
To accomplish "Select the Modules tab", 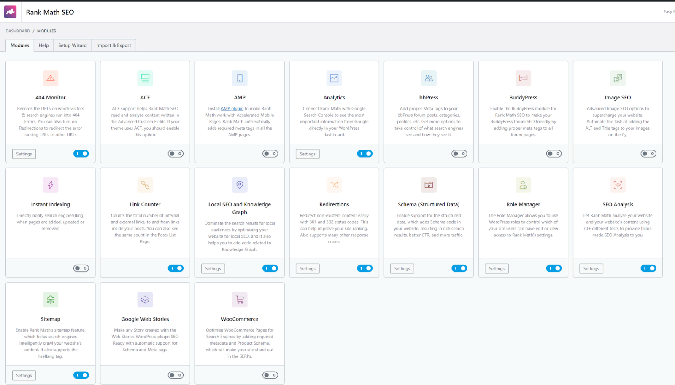I will [x=20, y=45].
